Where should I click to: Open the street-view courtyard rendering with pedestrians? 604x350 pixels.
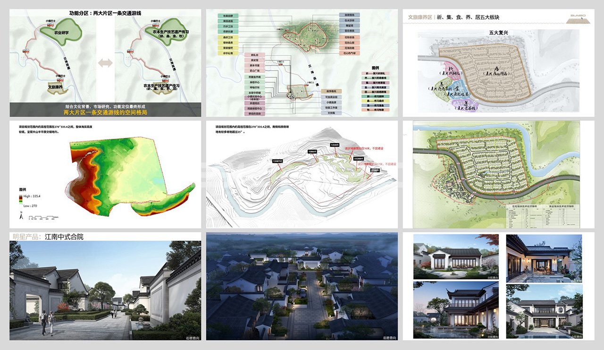click(x=105, y=290)
